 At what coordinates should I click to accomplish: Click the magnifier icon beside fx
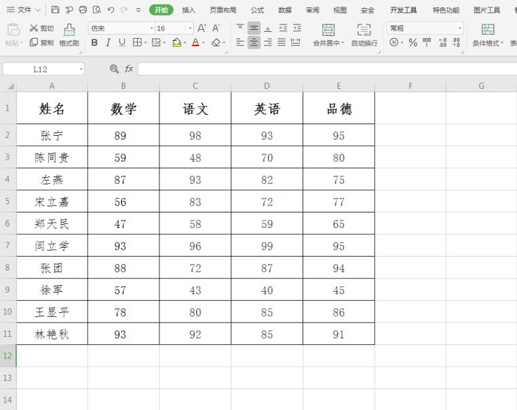[114, 69]
